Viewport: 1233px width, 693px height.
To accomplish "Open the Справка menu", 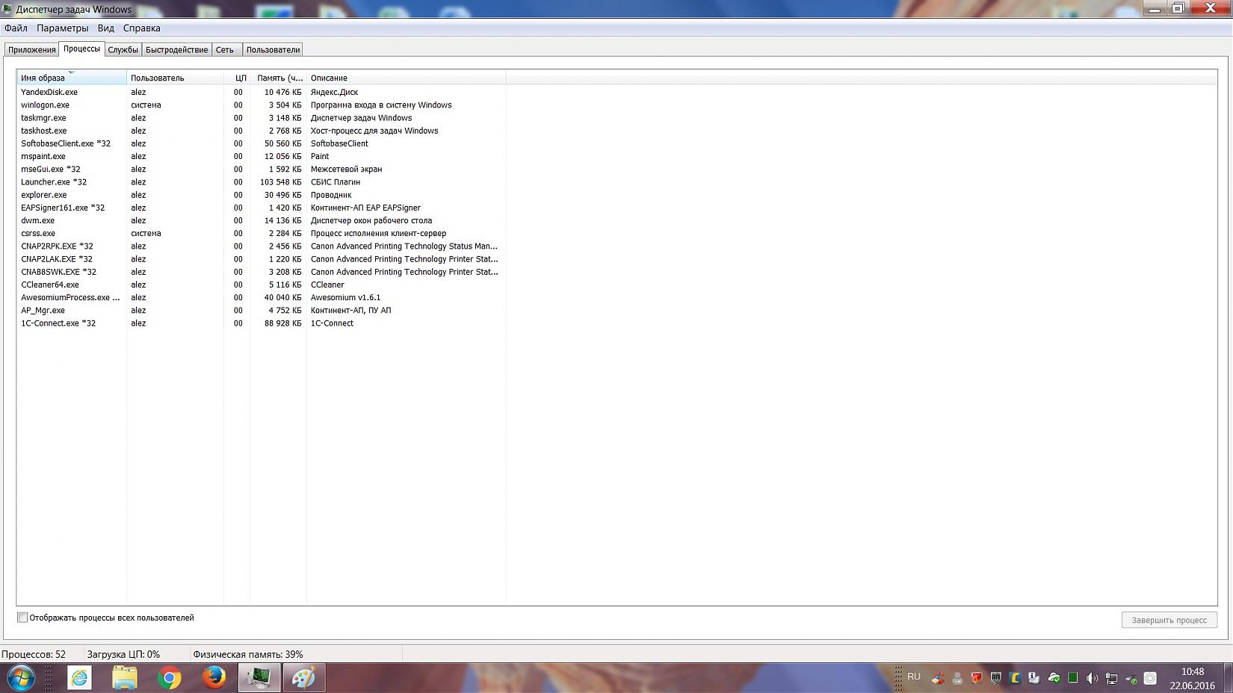I will [142, 28].
